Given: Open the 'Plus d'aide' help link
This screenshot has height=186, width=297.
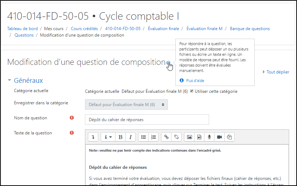Looking at the screenshot, I should [195, 81].
